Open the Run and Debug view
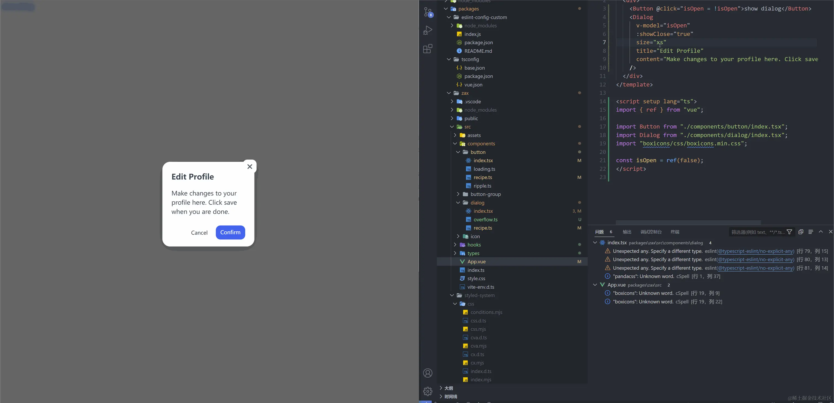This screenshot has height=403, width=834. point(428,30)
